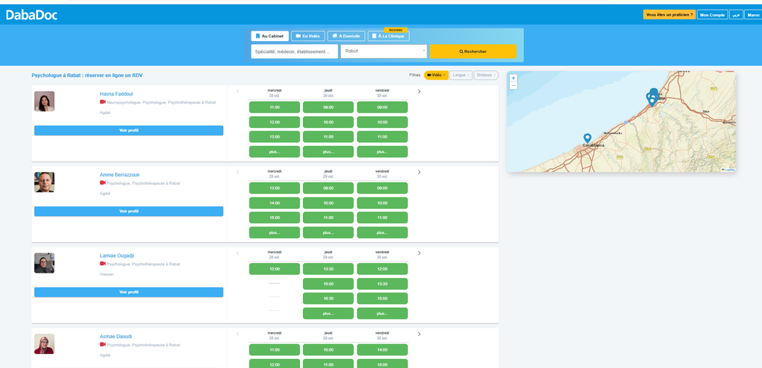This screenshot has width=762, height=368.
Task: View Lamiae Ougadji's profile
Action: coord(129,292)
